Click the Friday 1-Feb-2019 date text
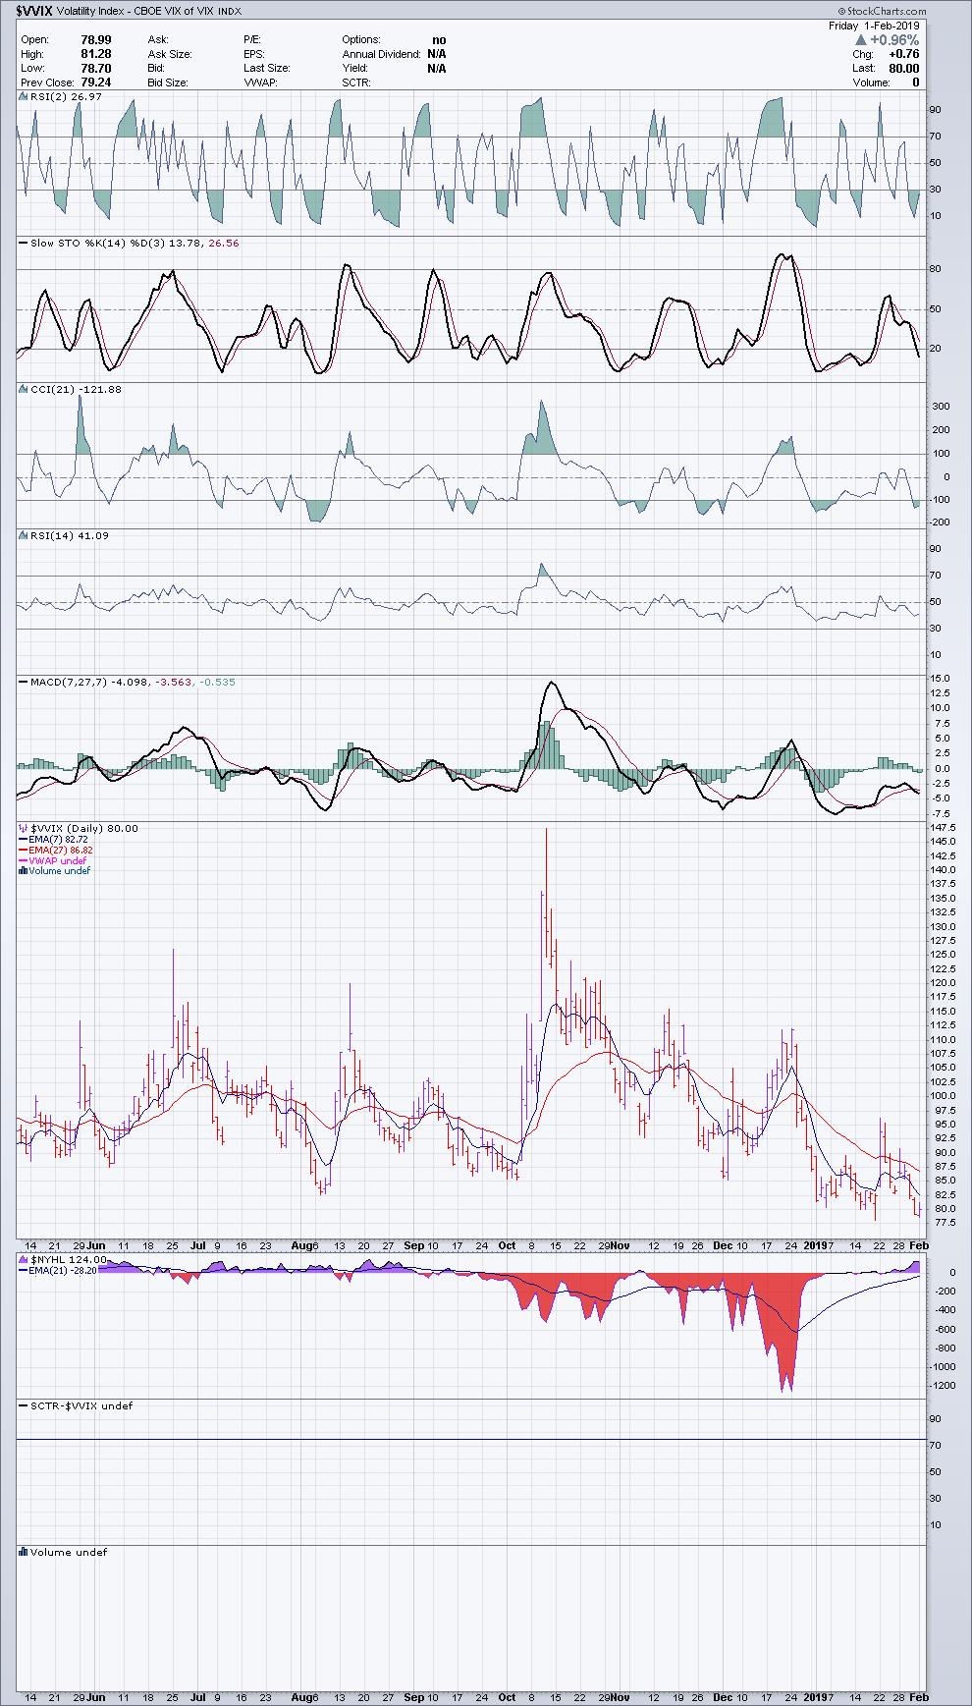The image size is (972, 1706). click(874, 26)
